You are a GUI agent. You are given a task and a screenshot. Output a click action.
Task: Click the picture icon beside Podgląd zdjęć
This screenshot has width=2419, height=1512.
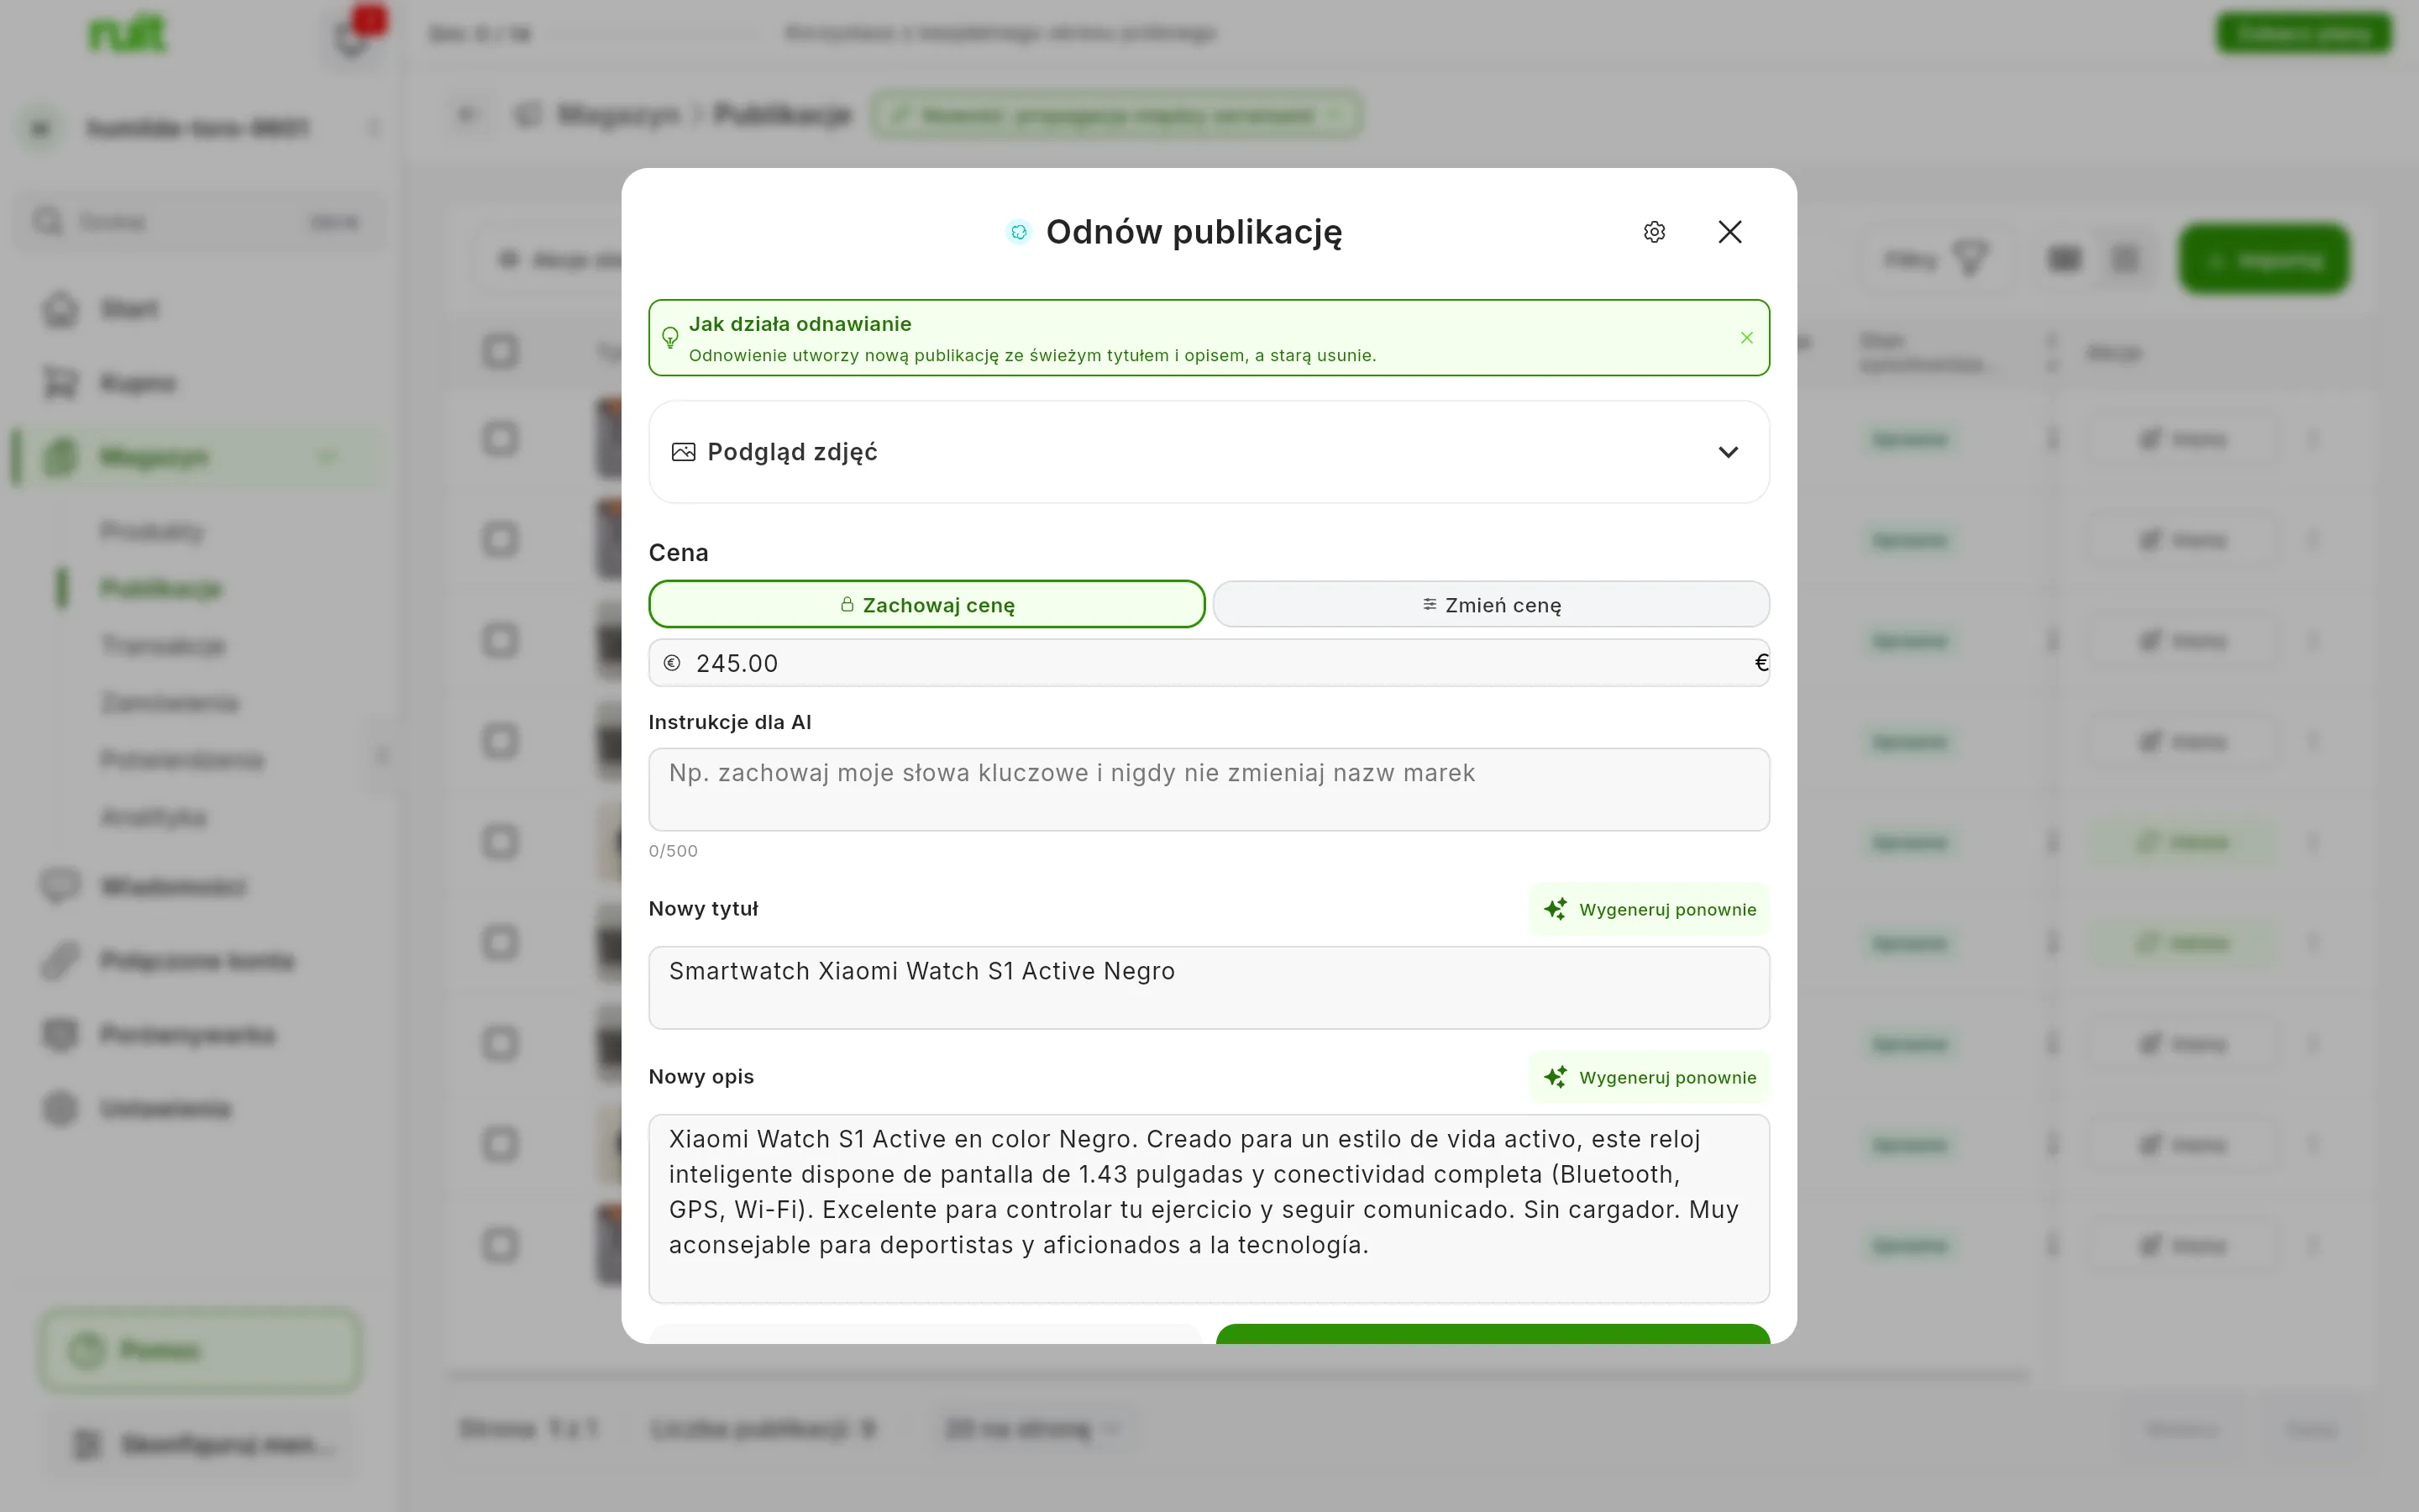click(x=684, y=452)
